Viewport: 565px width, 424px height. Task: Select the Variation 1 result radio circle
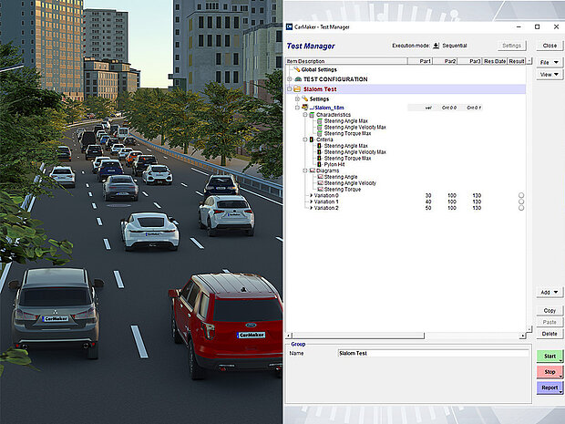(x=520, y=202)
